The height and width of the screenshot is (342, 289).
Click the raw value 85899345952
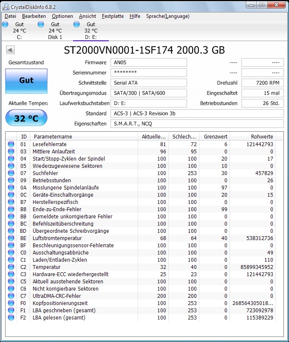(x=257, y=267)
